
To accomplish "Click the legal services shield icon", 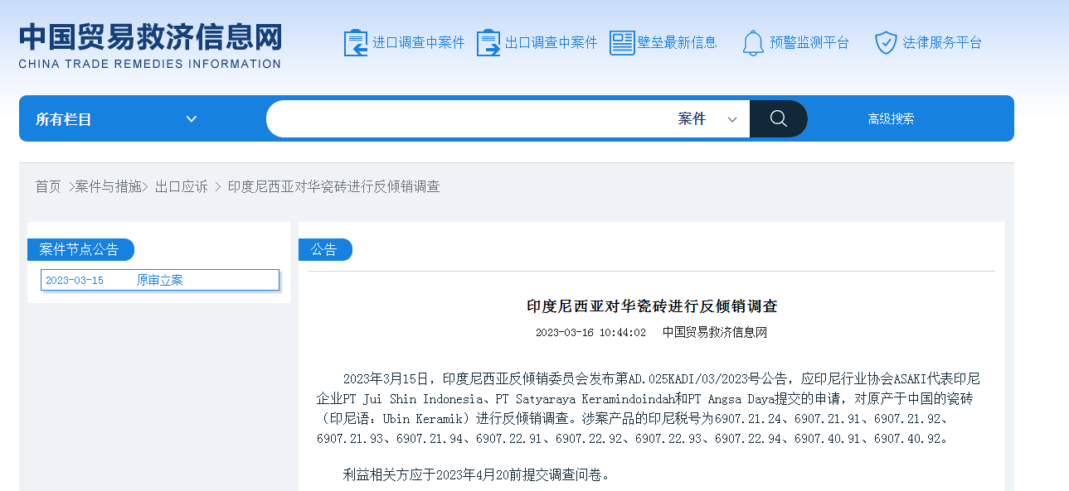I will 886,42.
